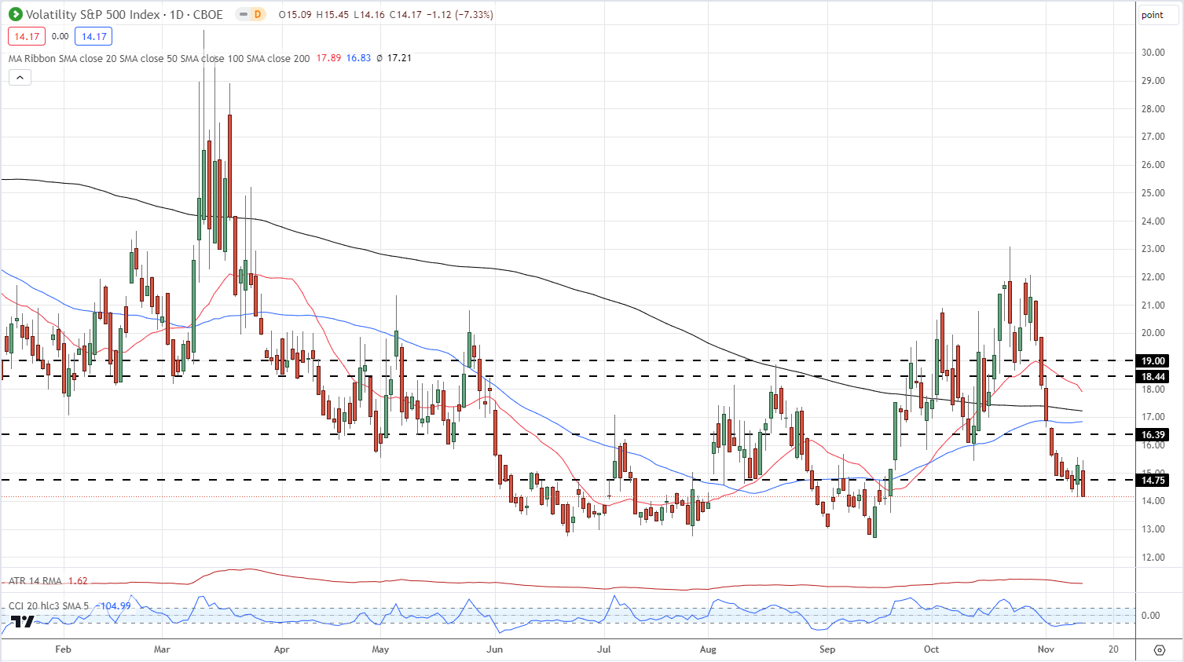Click the Apr label on time axis
Image resolution: width=1184 pixels, height=662 pixels.
click(x=281, y=649)
